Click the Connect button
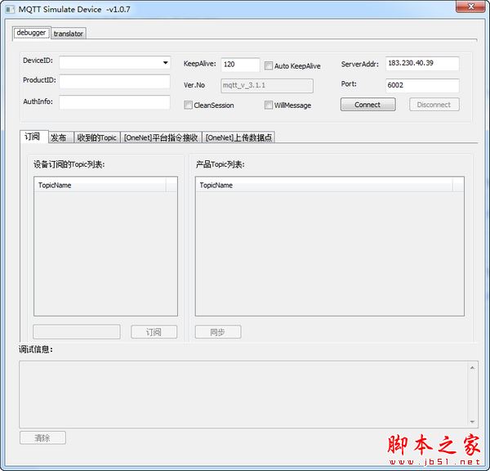 coord(367,105)
